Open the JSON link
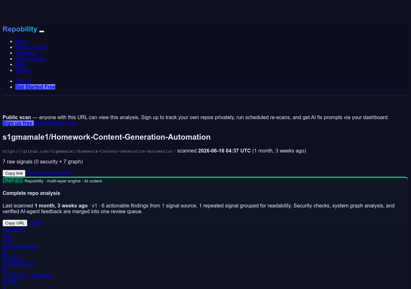This screenshot has height=289, width=411. [x=36, y=223]
